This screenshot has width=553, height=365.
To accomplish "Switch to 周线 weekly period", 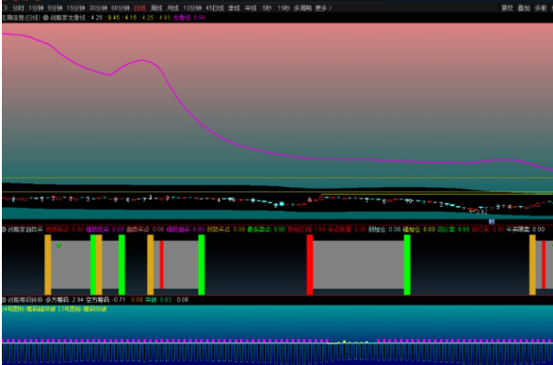I will (x=156, y=8).
